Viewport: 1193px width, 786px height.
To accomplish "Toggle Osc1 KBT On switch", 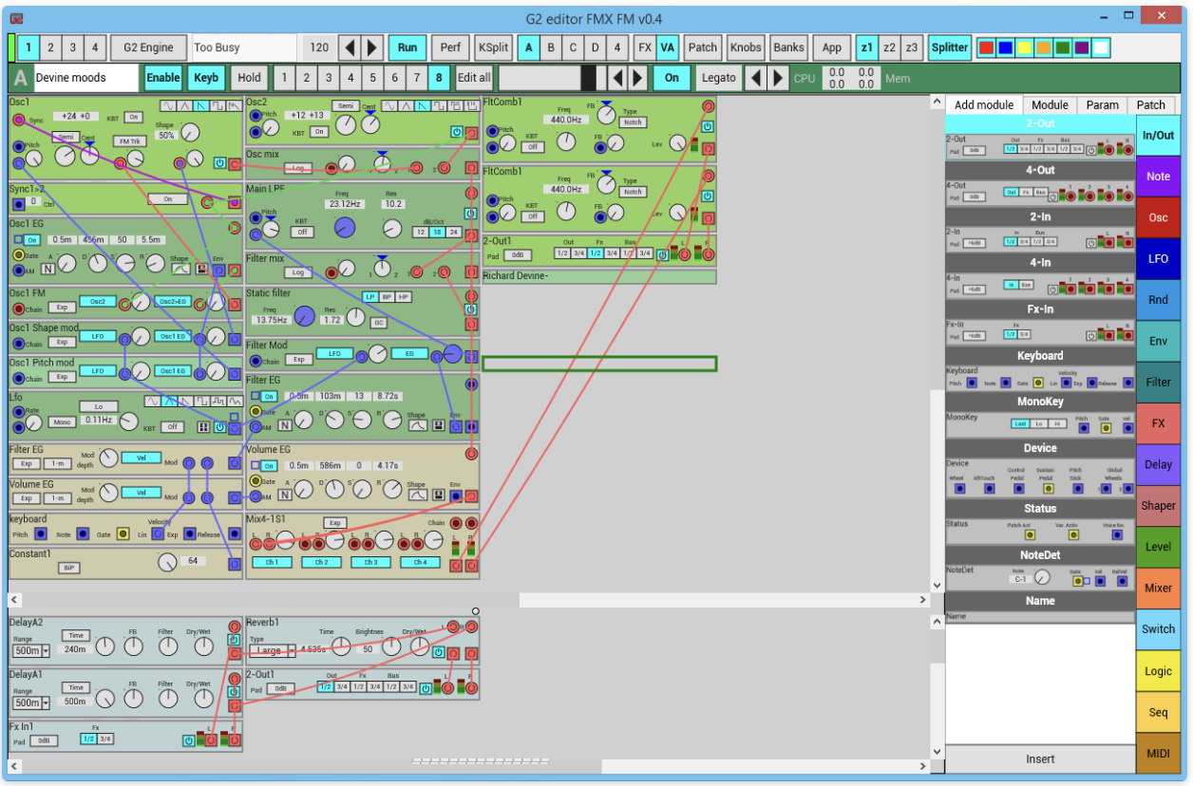I will coord(133,118).
